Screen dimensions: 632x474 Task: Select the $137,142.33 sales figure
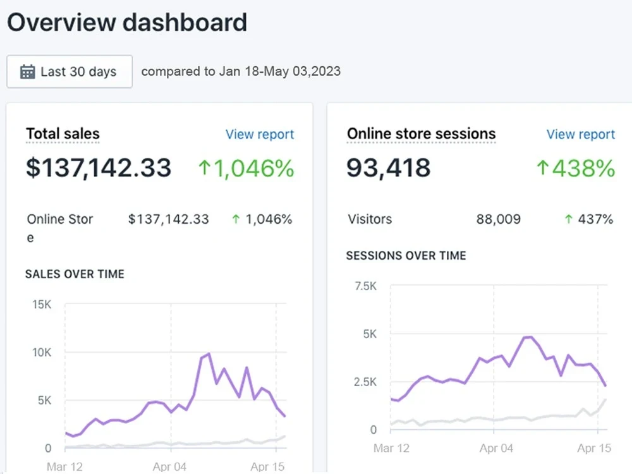point(98,167)
